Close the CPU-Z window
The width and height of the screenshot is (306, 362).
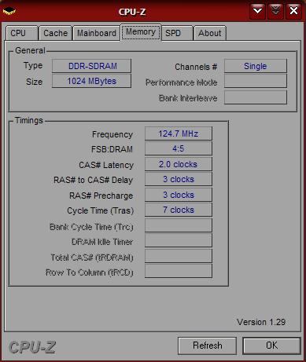coord(293,11)
